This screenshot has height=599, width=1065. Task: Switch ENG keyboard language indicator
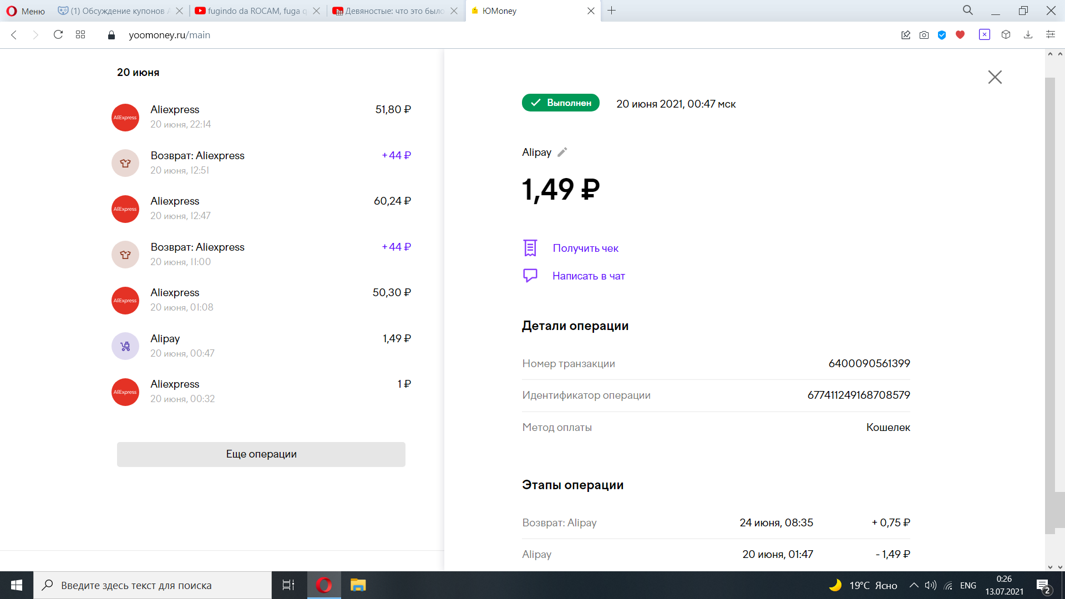(x=968, y=585)
